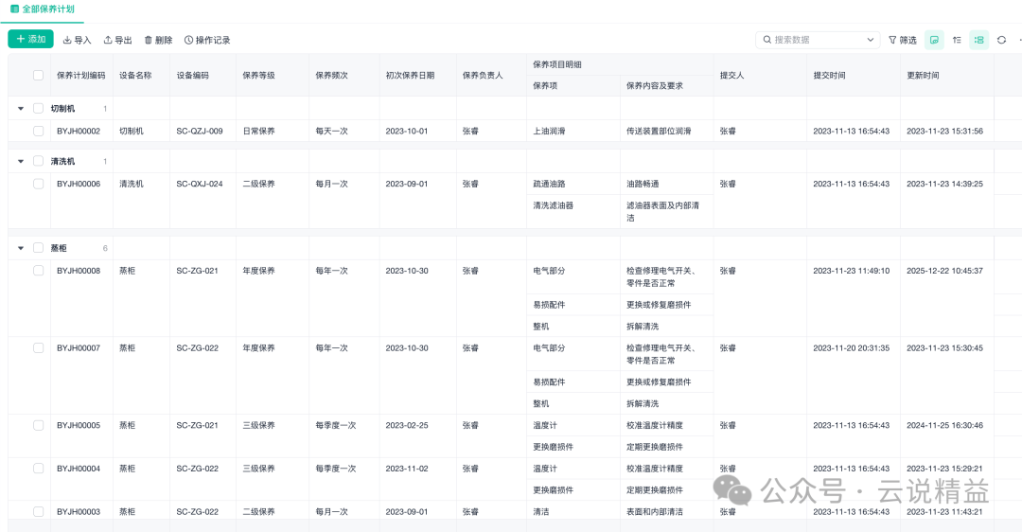Select the 蒸柜 group checkbox
The image size is (1022, 532).
(x=39, y=248)
